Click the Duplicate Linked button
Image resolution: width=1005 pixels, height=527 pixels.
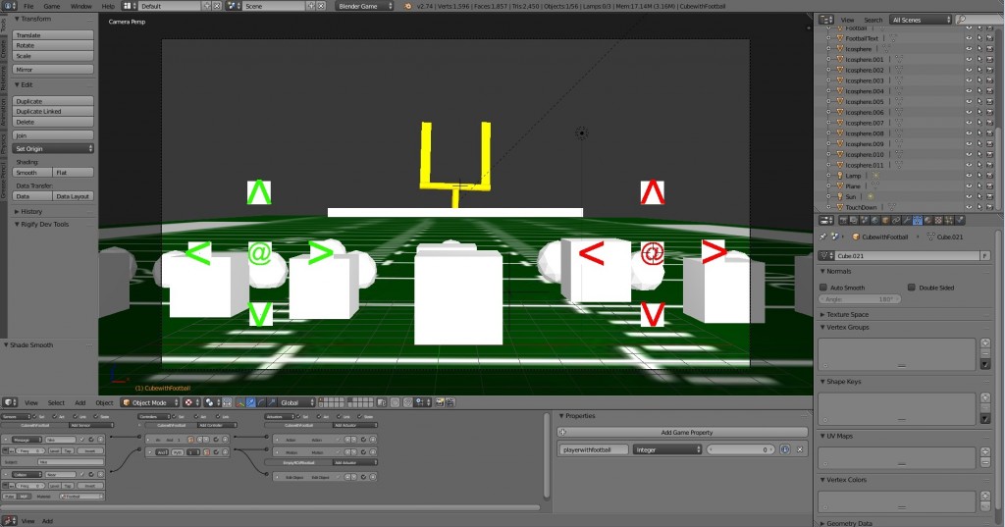(53, 112)
